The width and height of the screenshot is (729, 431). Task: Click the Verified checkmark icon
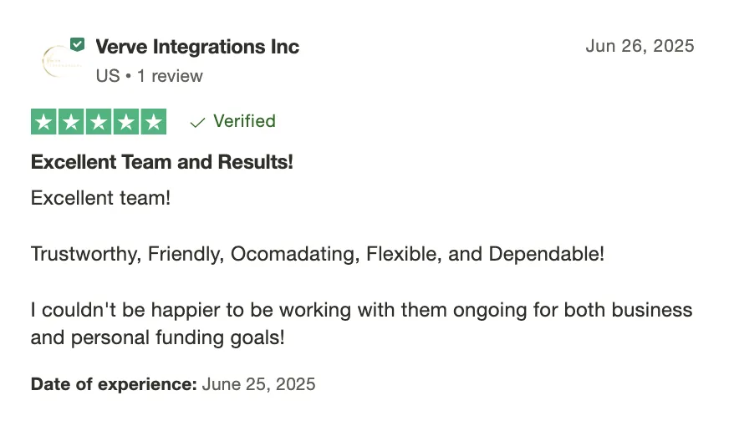pos(197,123)
